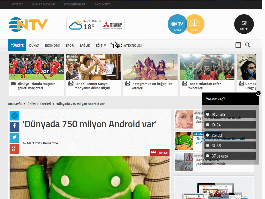Click camera icon on Futbolculardan zafer card
The image size is (265, 199).
[185, 83]
